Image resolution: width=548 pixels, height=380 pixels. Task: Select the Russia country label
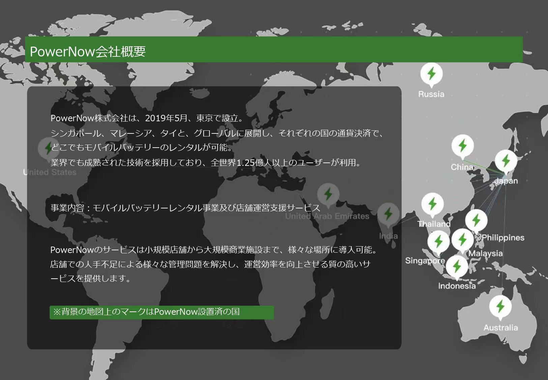431,94
